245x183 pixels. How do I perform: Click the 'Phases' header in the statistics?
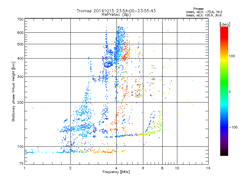click(x=198, y=9)
